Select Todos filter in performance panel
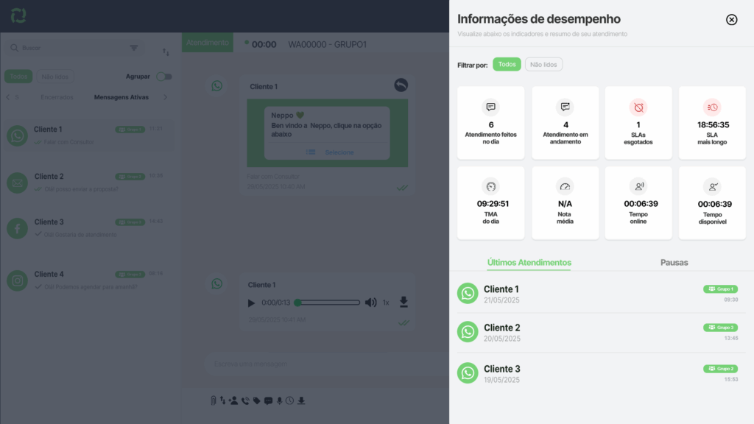Image resolution: width=754 pixels, height=424 pixels. point(507,65)
